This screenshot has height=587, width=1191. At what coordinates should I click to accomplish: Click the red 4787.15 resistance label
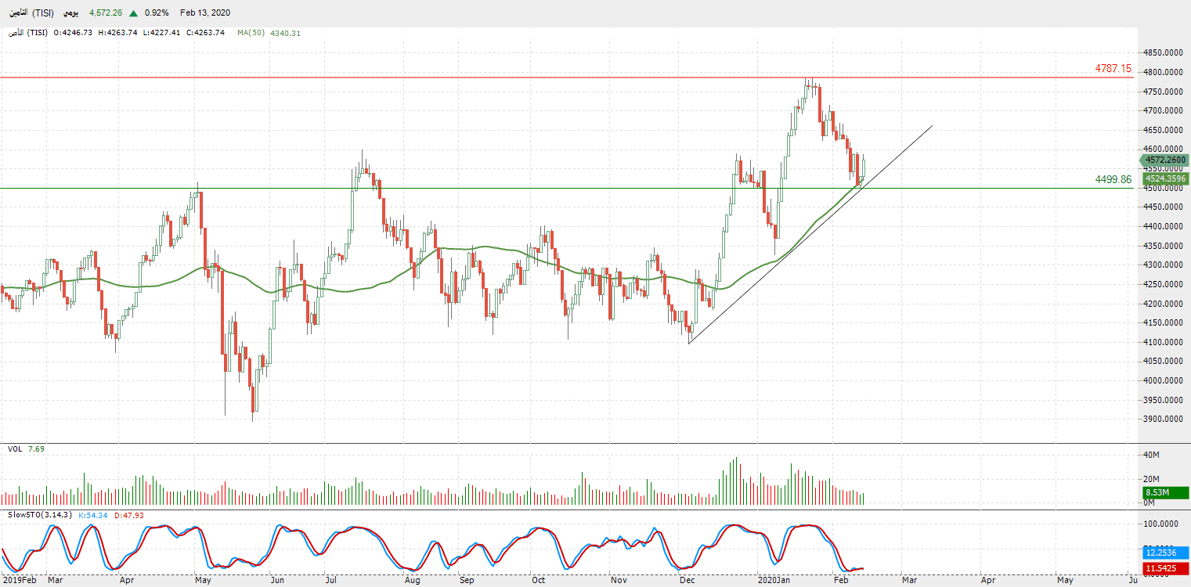1113,69
